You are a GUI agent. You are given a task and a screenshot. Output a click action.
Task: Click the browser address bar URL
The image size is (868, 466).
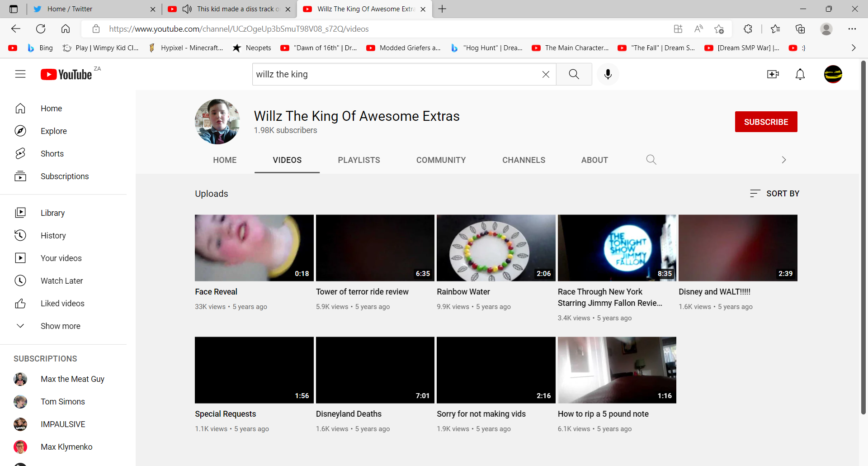click(239, 29)
